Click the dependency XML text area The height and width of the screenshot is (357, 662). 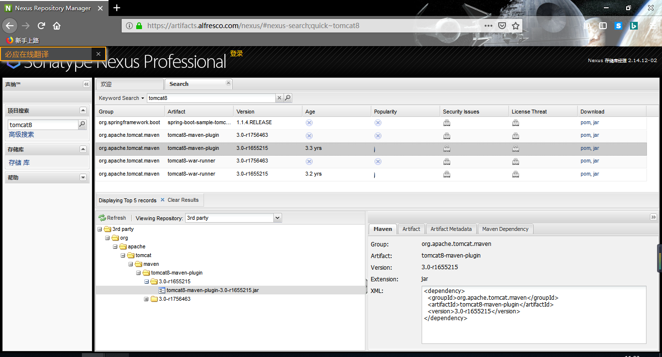[534, 315]
